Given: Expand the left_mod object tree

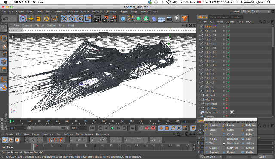Looking at the screenshot, I should coord(199,95).
